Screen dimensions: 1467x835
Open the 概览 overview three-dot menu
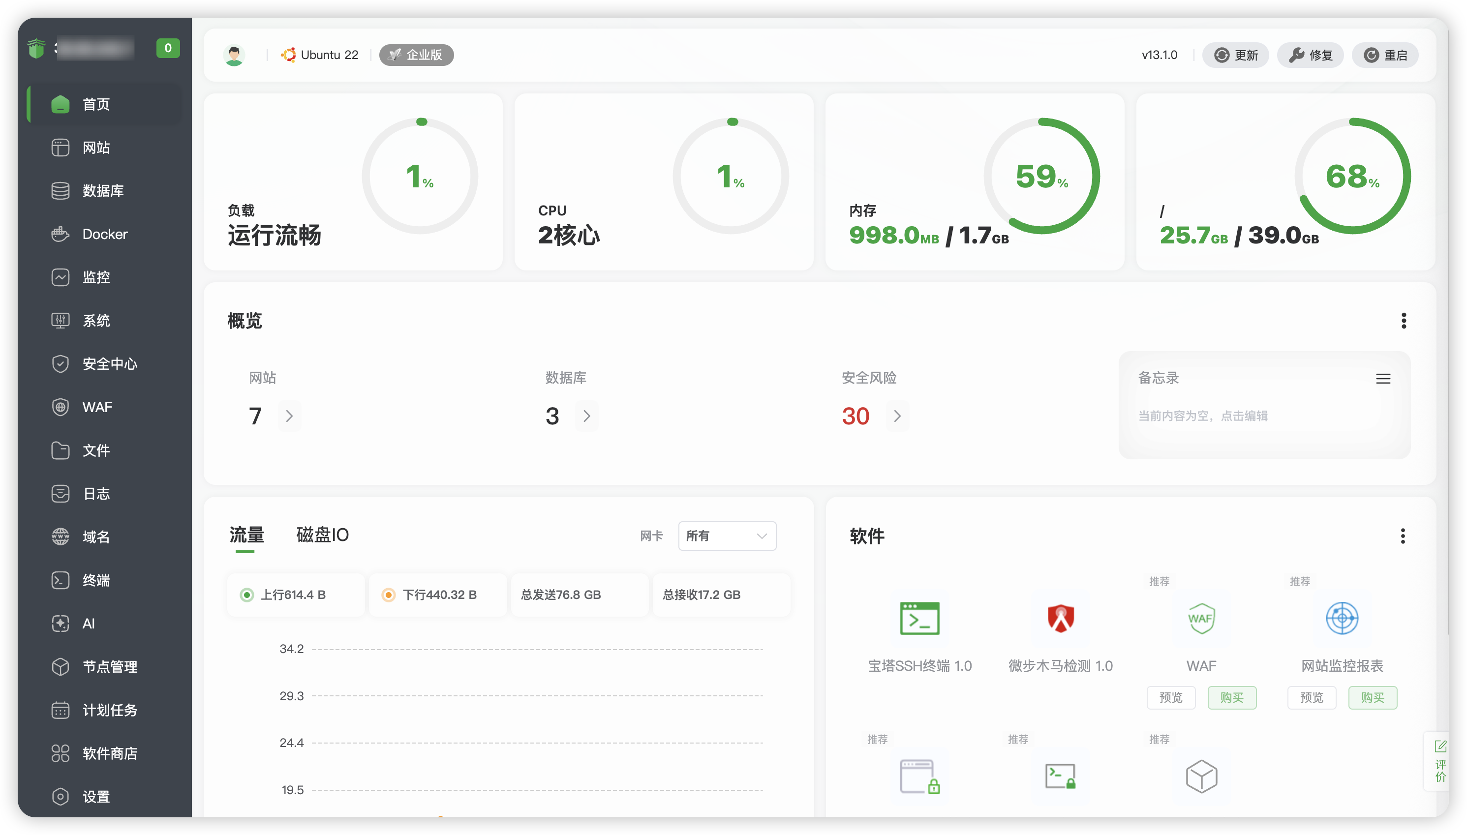click(1404, 320)
